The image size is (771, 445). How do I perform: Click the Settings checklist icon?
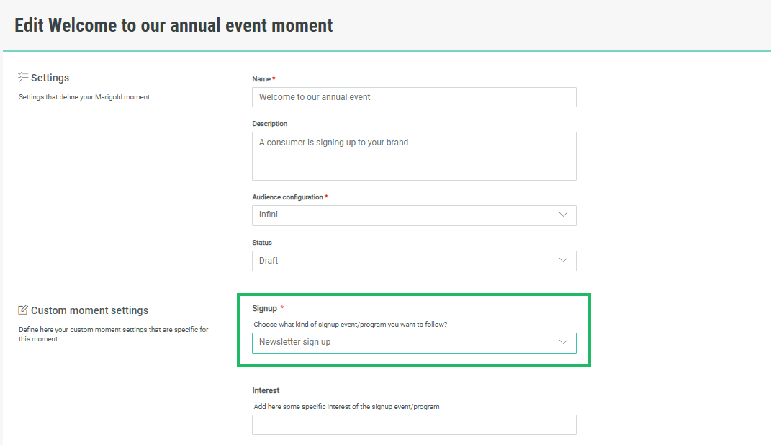(x=23, y=78)
